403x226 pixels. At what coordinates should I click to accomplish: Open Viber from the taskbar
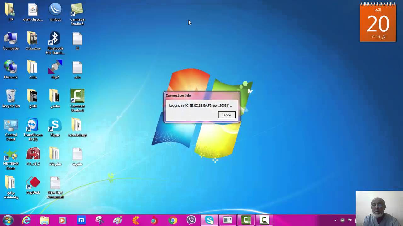tap(191, 220)
